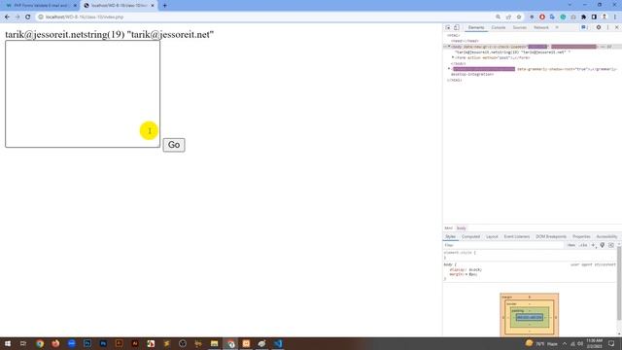Switch to the Sources tab in DevTools

click(520, 27)
